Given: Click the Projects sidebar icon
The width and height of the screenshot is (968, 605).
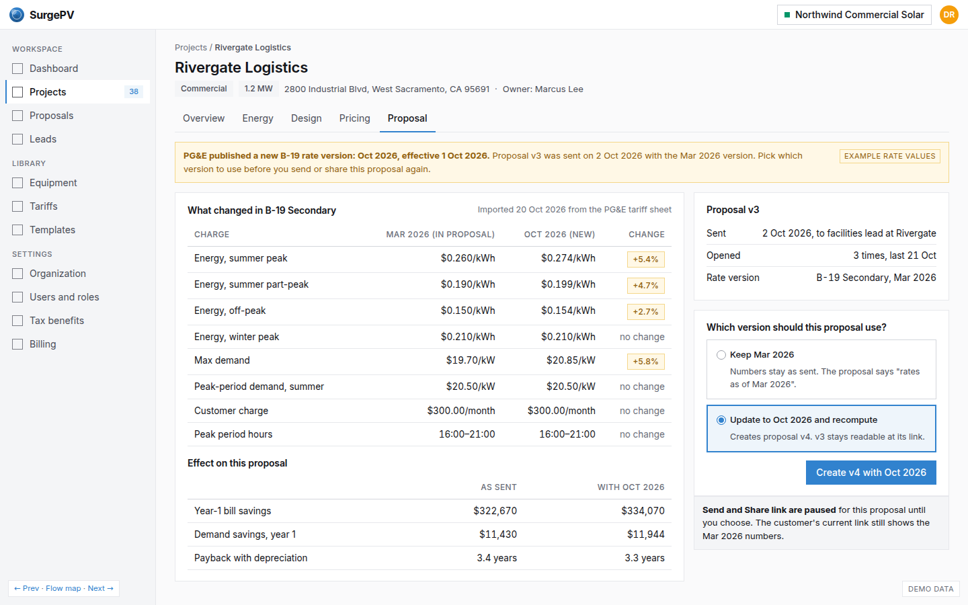Looking at the screenshot, I should pyautogui.click(x=17, y=92).
